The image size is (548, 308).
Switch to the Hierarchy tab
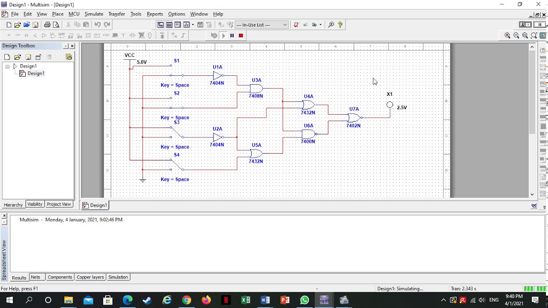pyautogui.click(x=13, y=204)
